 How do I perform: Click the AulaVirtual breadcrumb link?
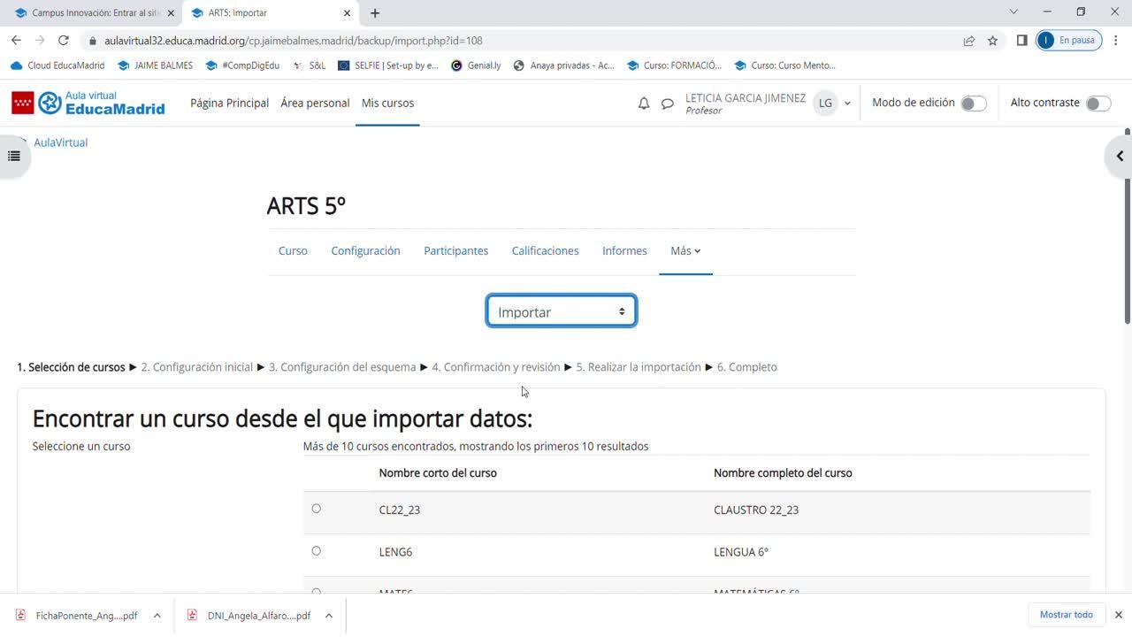pyautogui.click(x=61, y=142)
